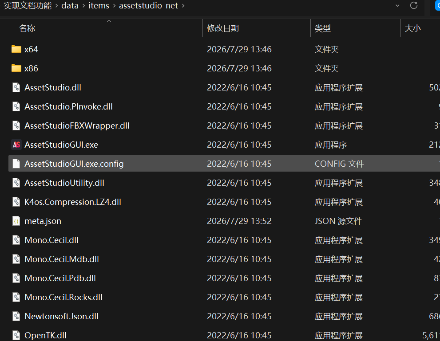The width and height of the screenshot is (440, 341).
Task: Open the x64 folder icon
Action: click(x=16, y=49)
